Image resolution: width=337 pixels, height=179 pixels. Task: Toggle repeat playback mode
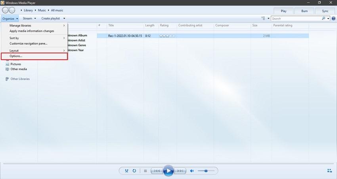pos(134,171)
